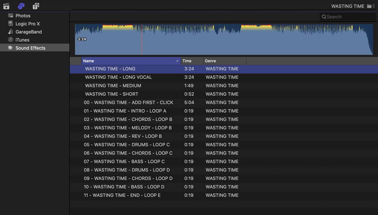The height and width of the screenshot is (215, 378).
Task: Click the red playhead line in waveform
Action: coord(142,39)
